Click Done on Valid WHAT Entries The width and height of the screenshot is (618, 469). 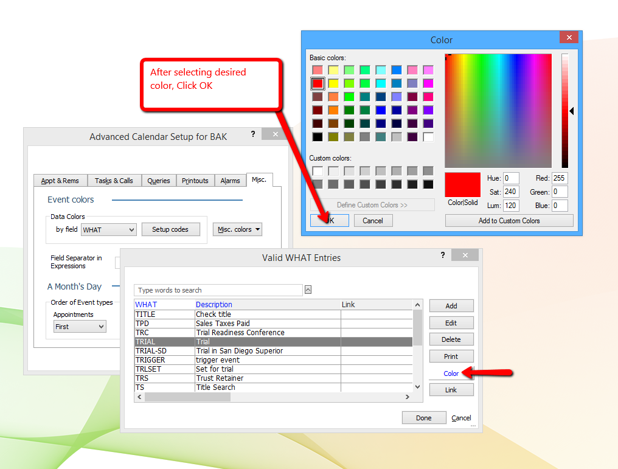[424, 417]
